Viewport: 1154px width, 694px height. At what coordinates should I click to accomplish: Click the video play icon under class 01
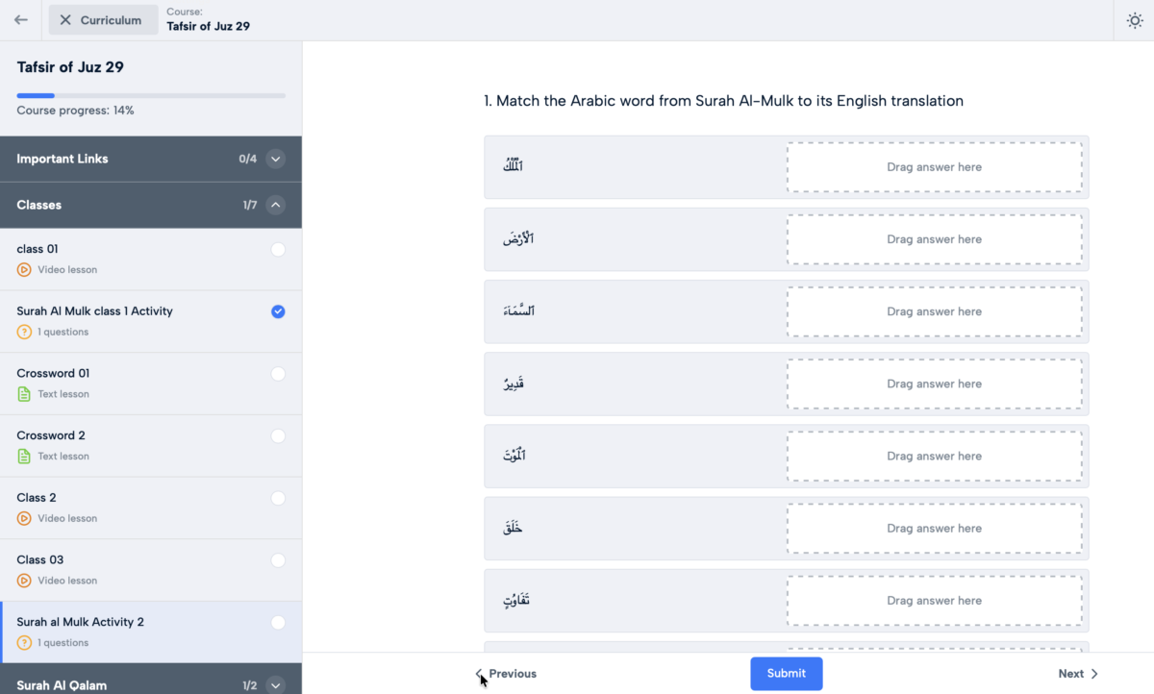(x=24, y=270)
